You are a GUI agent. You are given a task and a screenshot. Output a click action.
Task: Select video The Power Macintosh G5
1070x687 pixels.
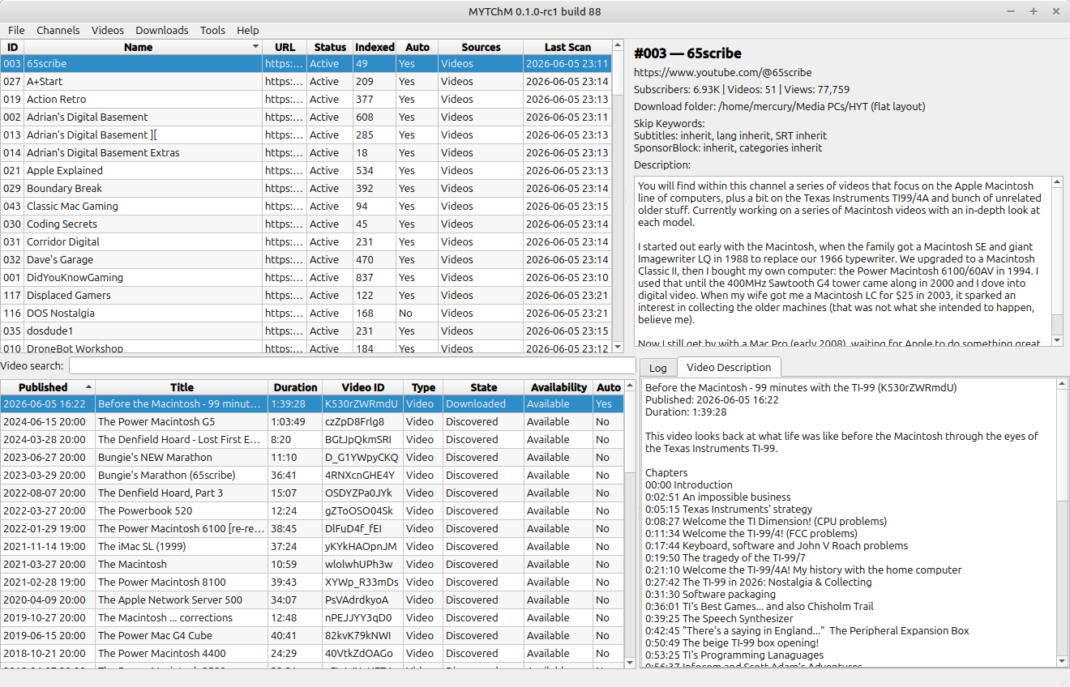coord(312,421)
